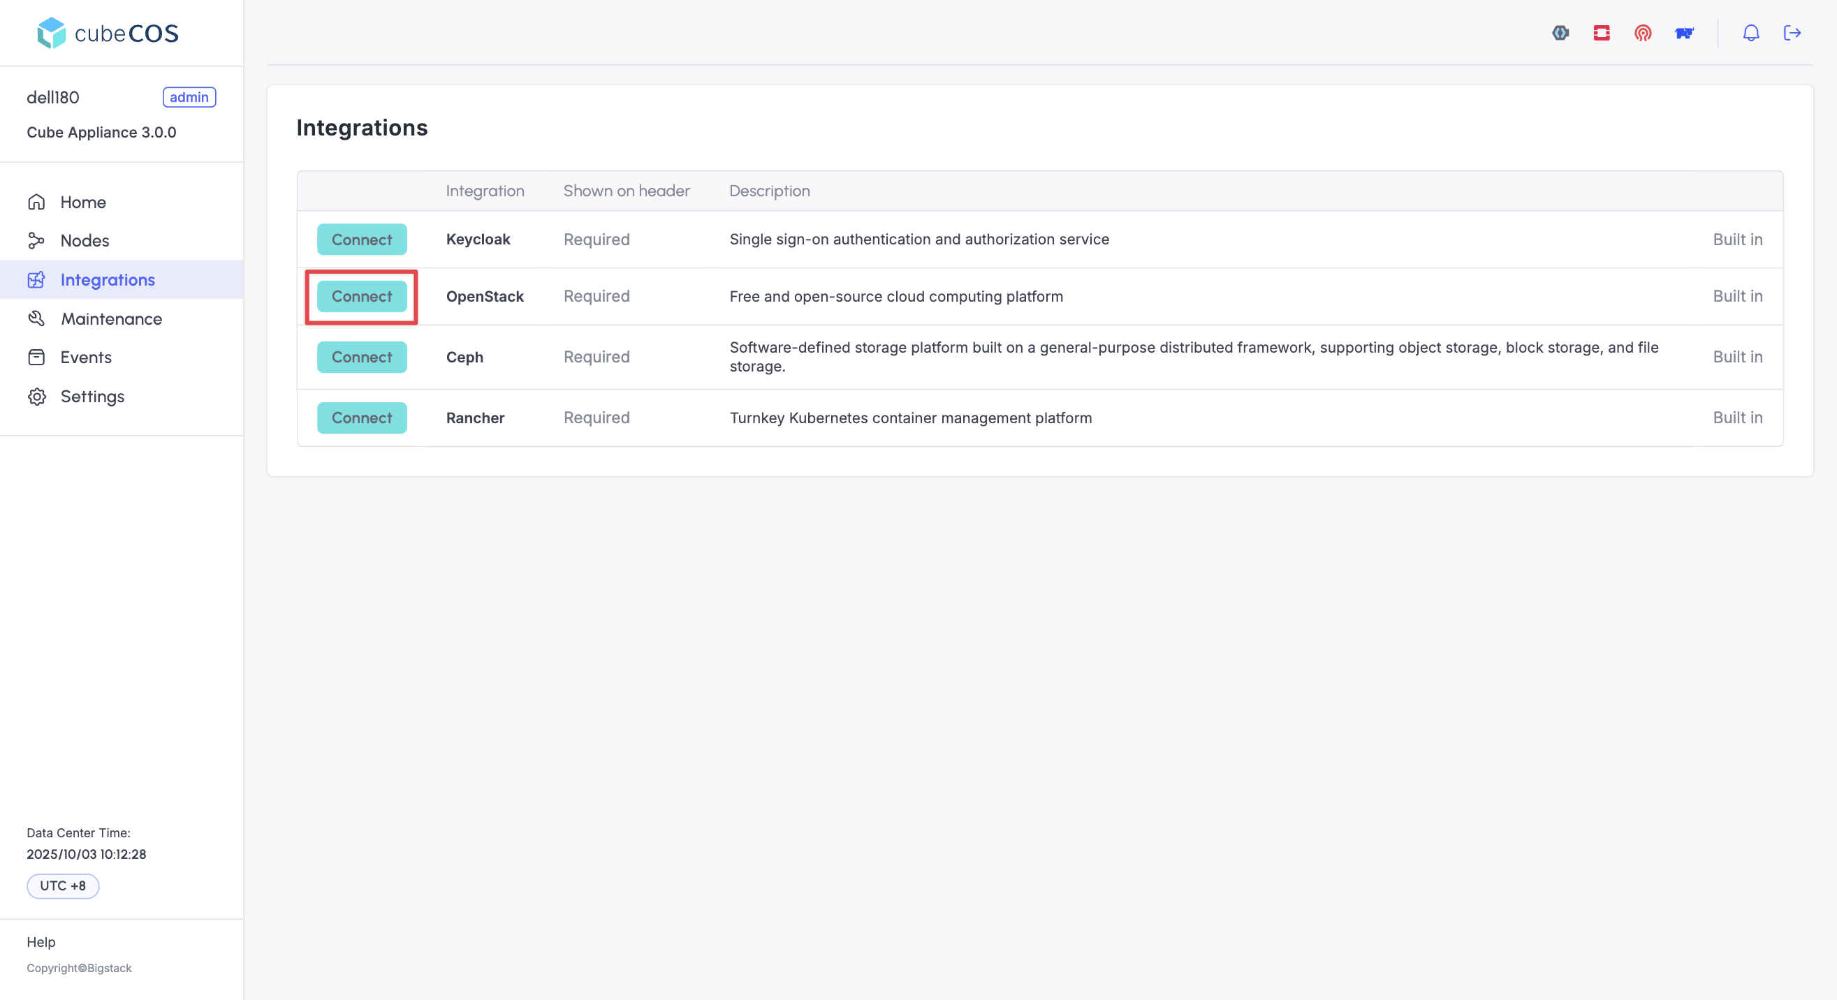Image resolution: width=1837 pixels, height=1000 pixels.
Task: Click the data center time 2025/10/03 10:12:28
Action: coord(87,854)
